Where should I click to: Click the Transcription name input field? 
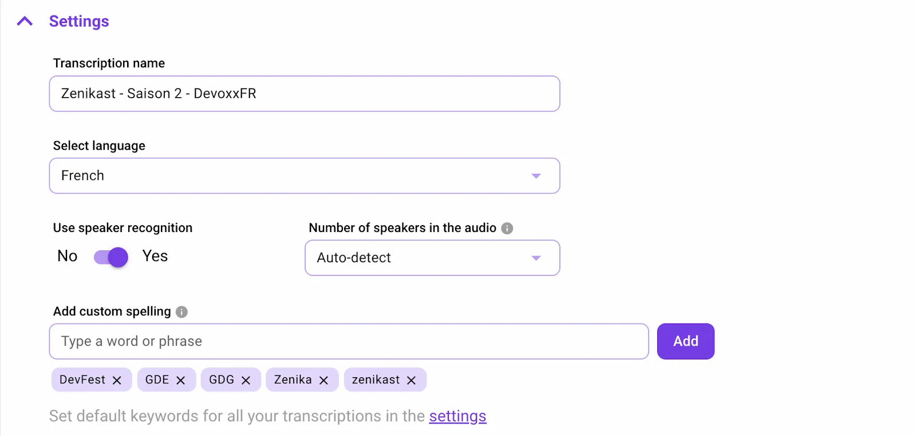tap(304, 93)
